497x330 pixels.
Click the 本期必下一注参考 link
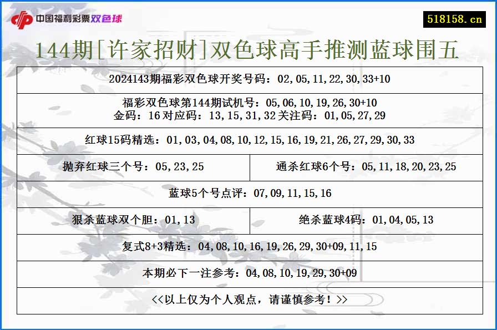click(x=248, y=273)
